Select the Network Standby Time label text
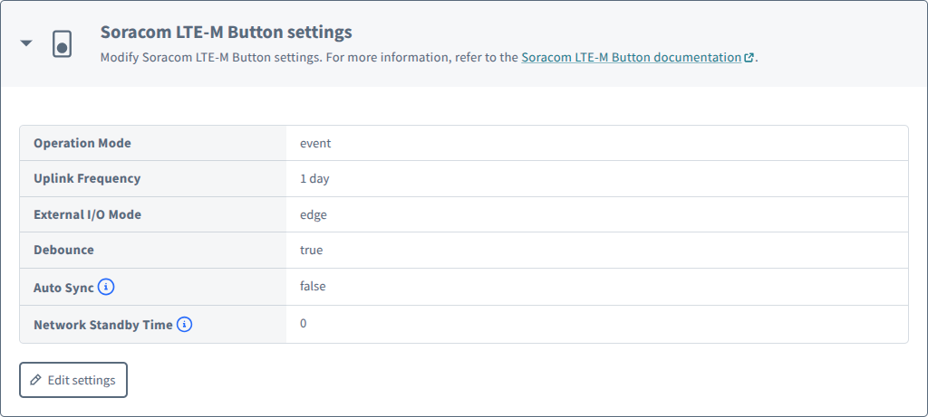 pos(103,324)
